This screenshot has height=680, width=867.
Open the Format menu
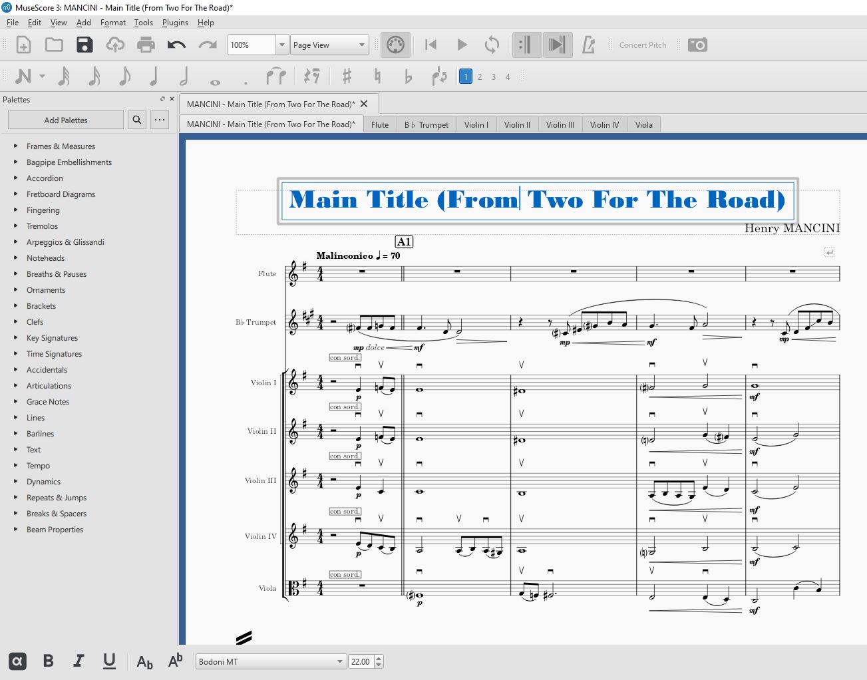pyautogui.click(x=112, y=22)
